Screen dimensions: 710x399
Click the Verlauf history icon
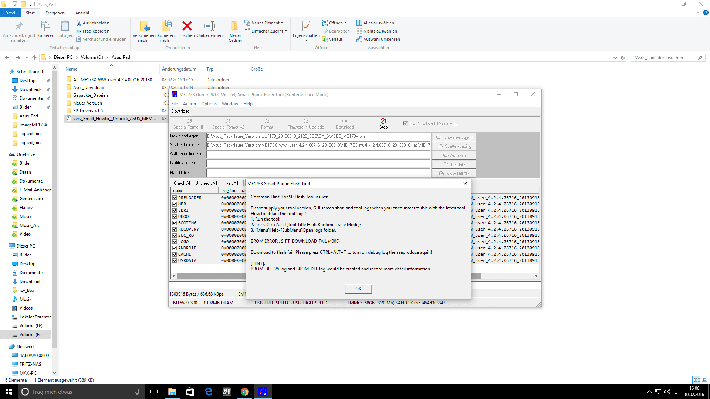coord(325,39)
